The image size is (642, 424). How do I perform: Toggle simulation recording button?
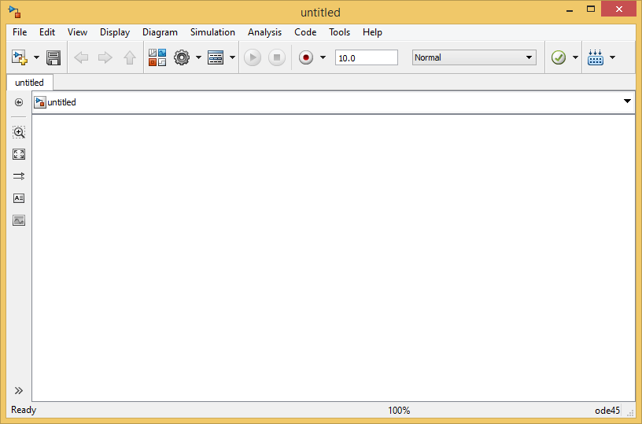[x=306, y=57]
